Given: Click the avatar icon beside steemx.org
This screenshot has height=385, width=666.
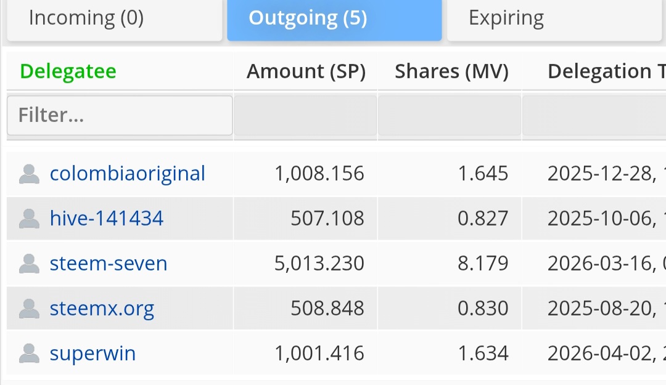Looking at the screenshot, I should [29, 309].
